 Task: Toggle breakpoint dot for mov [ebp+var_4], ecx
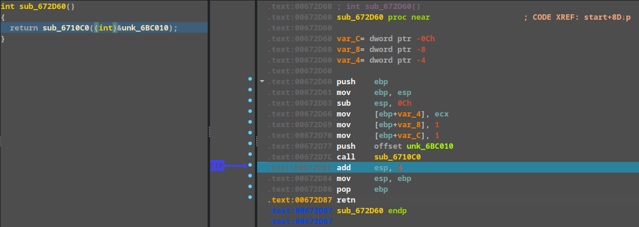(250, 111)
